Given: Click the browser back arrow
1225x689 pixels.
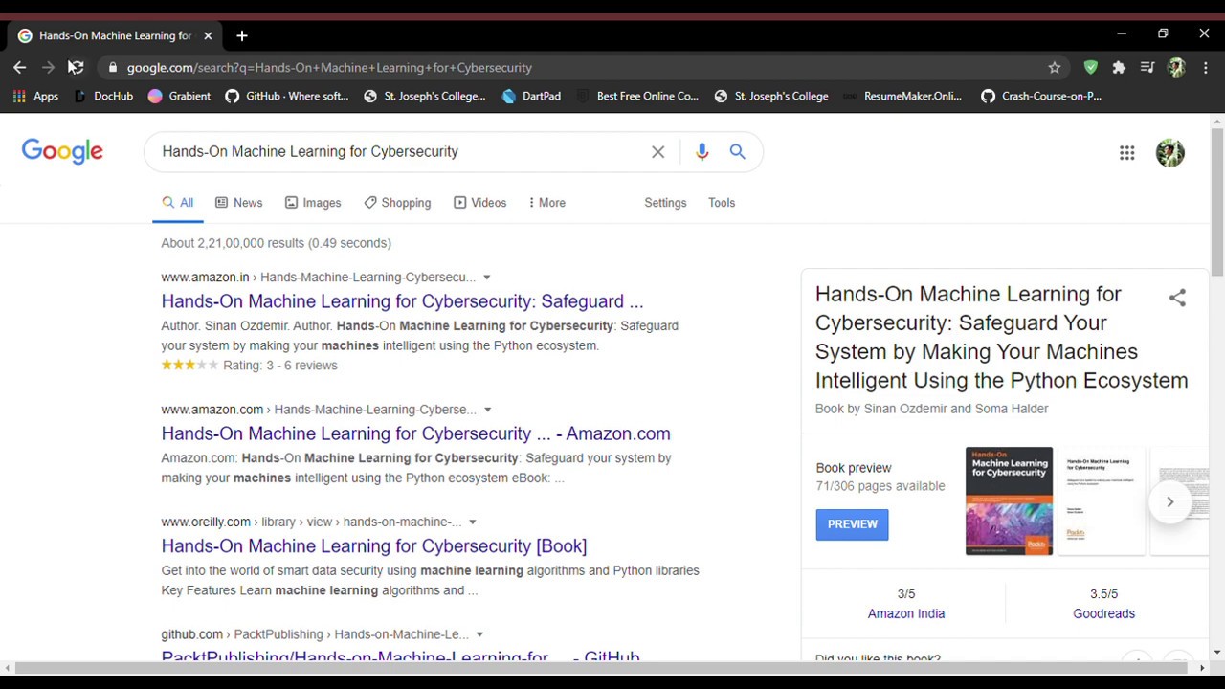Looking at the screenshot, I should (x=20, y=67).
